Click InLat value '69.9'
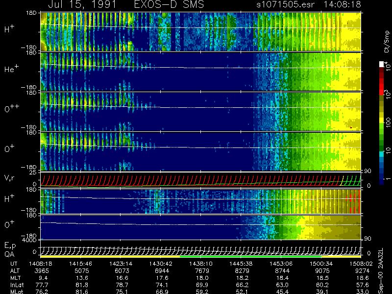The width and height of the screenshot is (392, 294). click(x=202, y=285)
